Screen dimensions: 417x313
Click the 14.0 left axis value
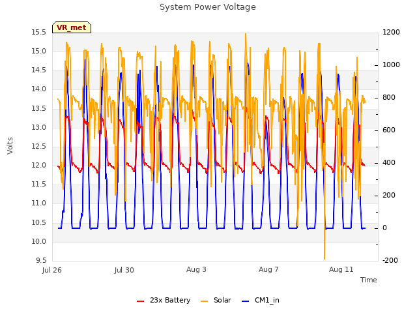click(x=39, y=89)
